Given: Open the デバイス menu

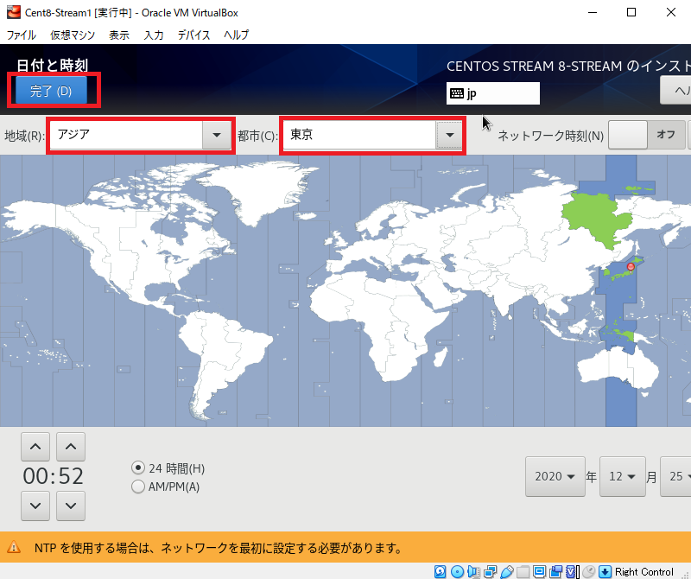Looking at the screenshot, I should point(193,35).
